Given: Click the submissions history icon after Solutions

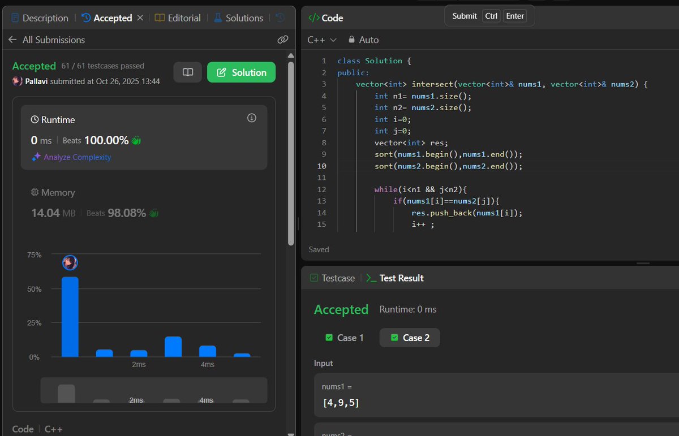Looking at the screenshot, I should (280, 18).
